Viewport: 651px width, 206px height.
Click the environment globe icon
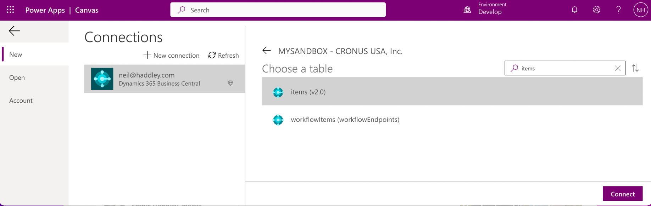coord(467,10)
